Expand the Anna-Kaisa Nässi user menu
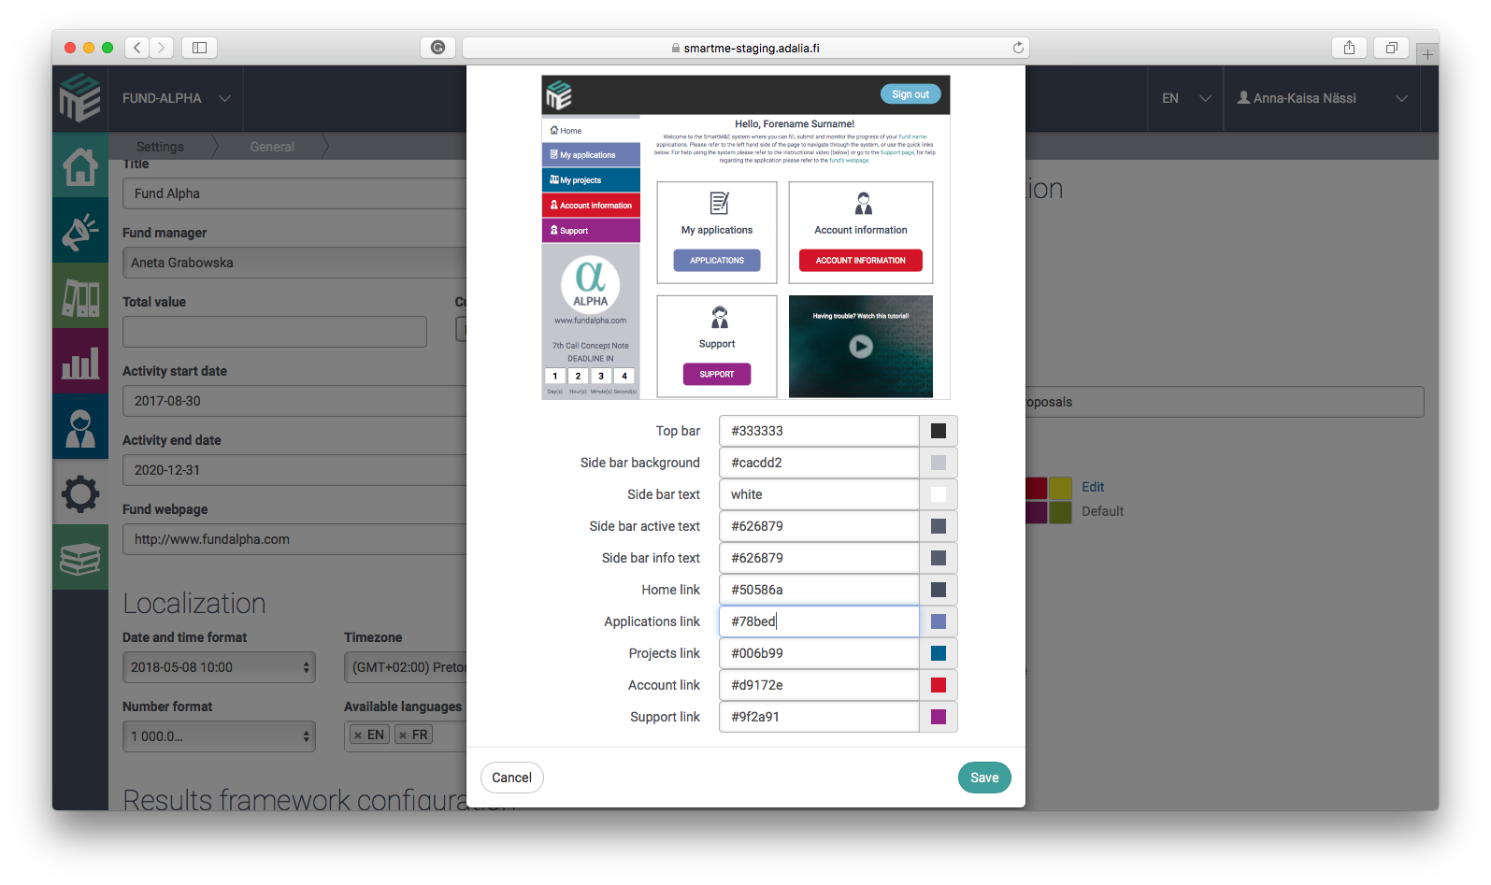1491x885 pixels. [1322, 98]
